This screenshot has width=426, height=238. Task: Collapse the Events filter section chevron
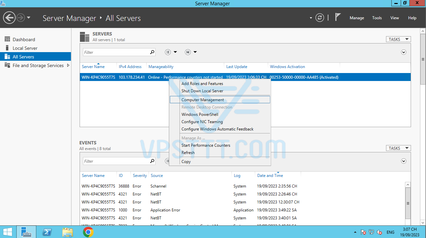[x=404, y=161]
